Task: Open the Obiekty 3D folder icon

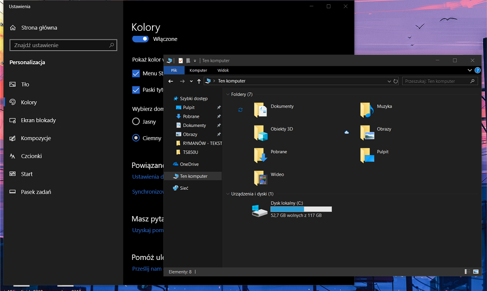Action: 261,132
